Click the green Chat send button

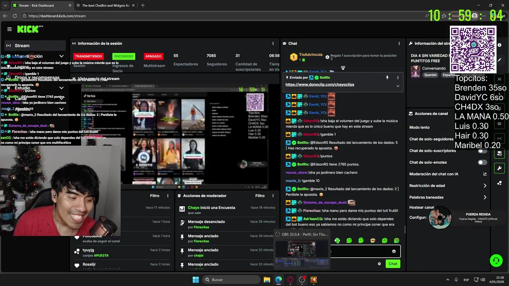(393, 264)
